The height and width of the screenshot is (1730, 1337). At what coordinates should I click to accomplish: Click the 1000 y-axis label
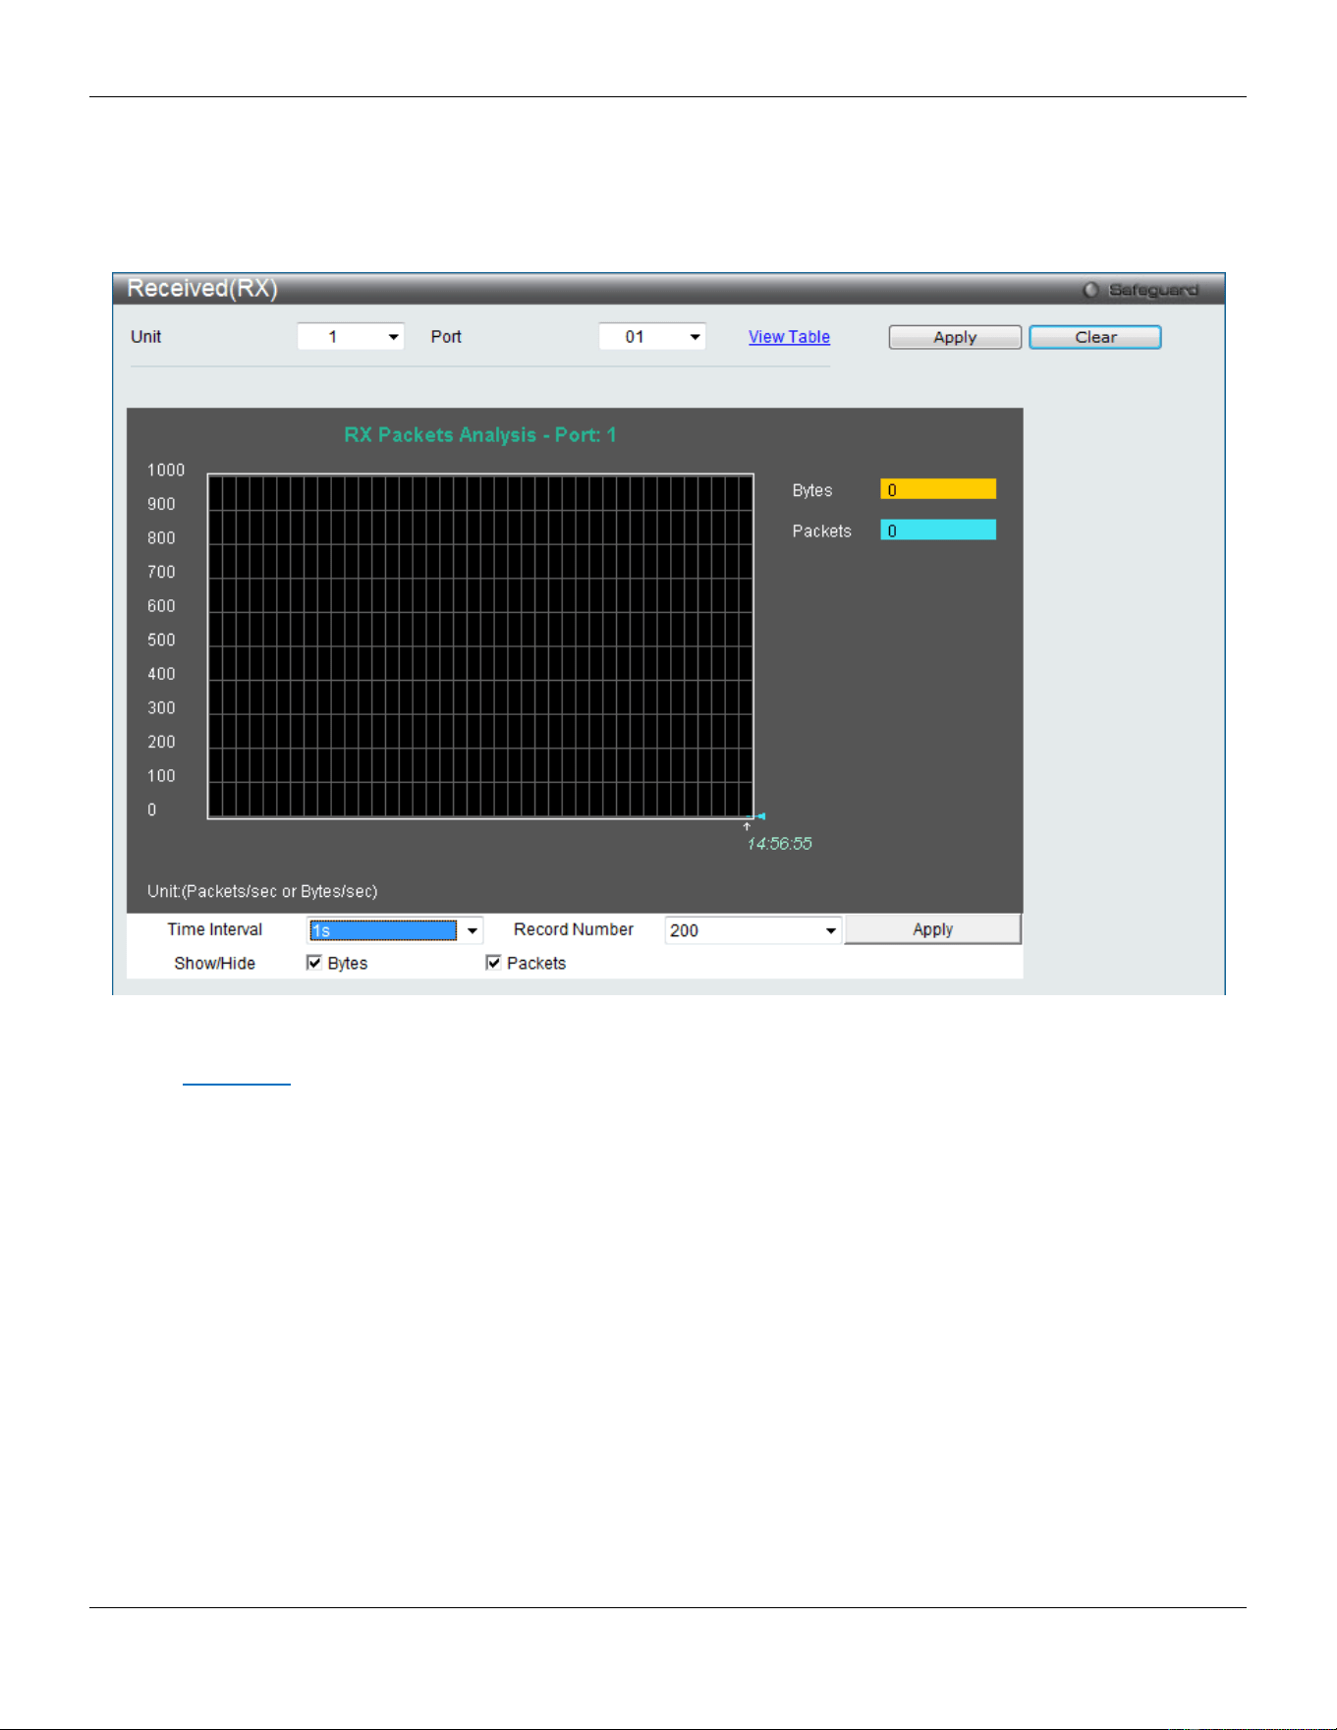point(166,471)
